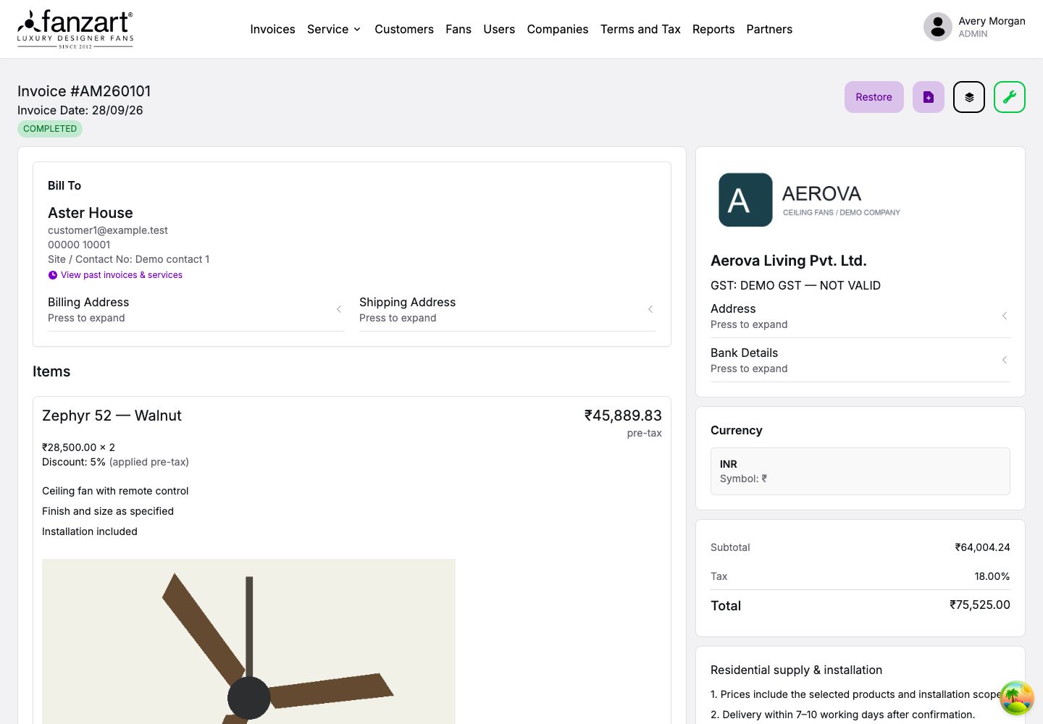1043x724 pixels.
Task: Open the Customers page
Action: [404, 29]
